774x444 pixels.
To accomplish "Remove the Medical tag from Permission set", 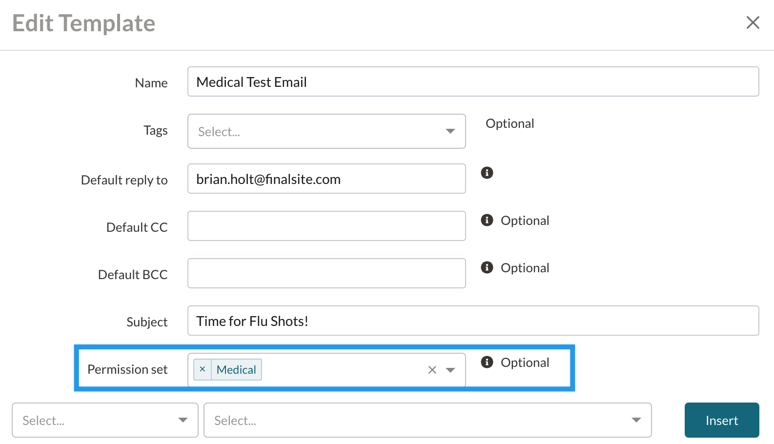I will pos(203,369).
